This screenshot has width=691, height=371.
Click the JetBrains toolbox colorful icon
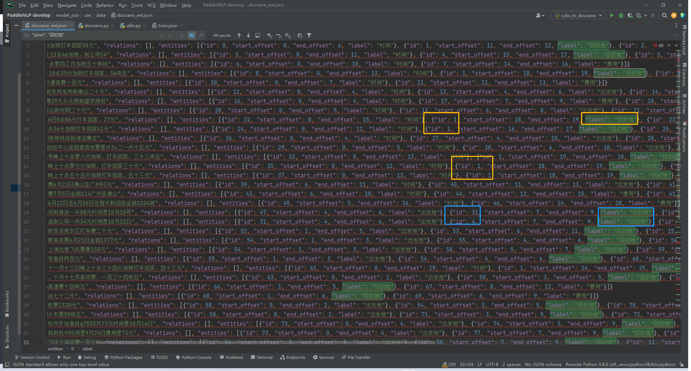[x=683, y=15]
